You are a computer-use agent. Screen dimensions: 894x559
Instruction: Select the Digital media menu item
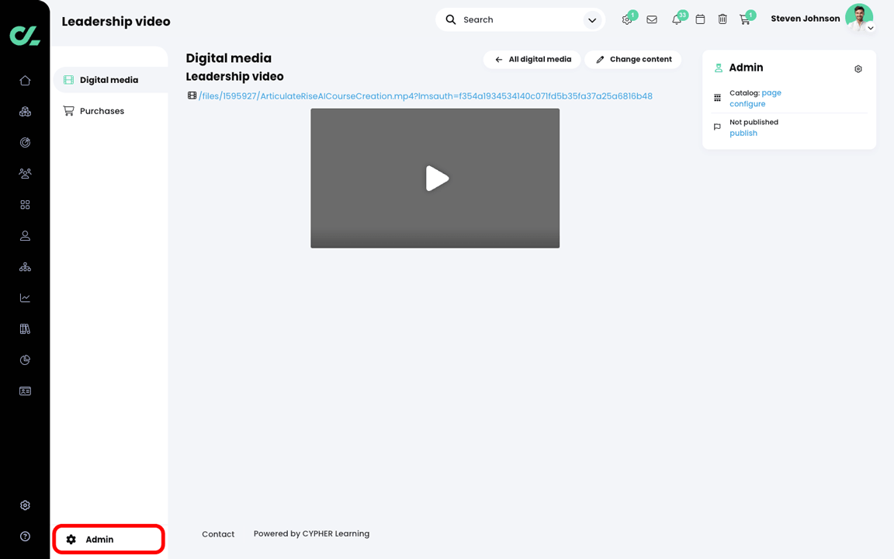pyautogui.click(x=111, y=80)
